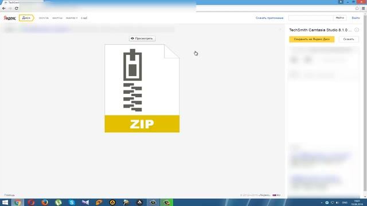
Task: Open the red swirl browser taskbar icon
Action: 31,202
